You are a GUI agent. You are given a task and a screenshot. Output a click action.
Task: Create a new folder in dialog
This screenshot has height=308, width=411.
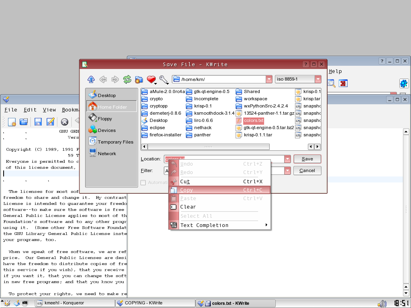tap(139, 79)
